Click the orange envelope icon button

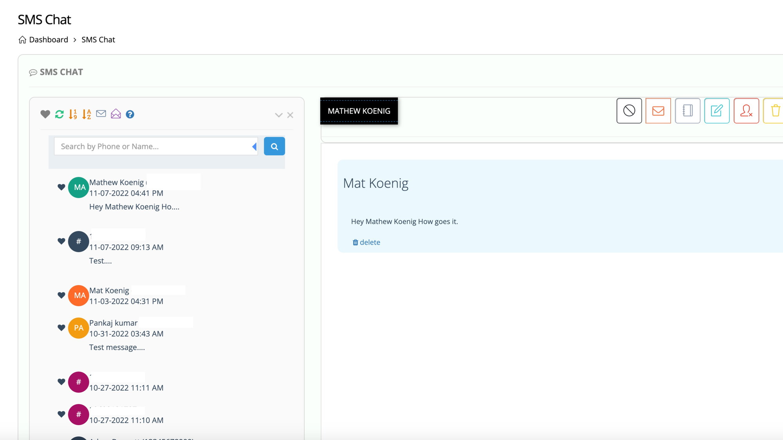click(658, 111)
